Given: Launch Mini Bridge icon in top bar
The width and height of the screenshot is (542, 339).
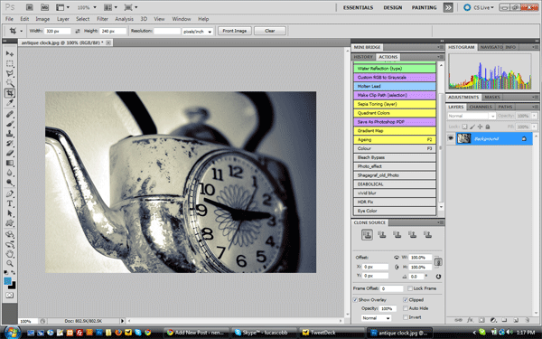Looking at the screenshot, I should (44, 7).
